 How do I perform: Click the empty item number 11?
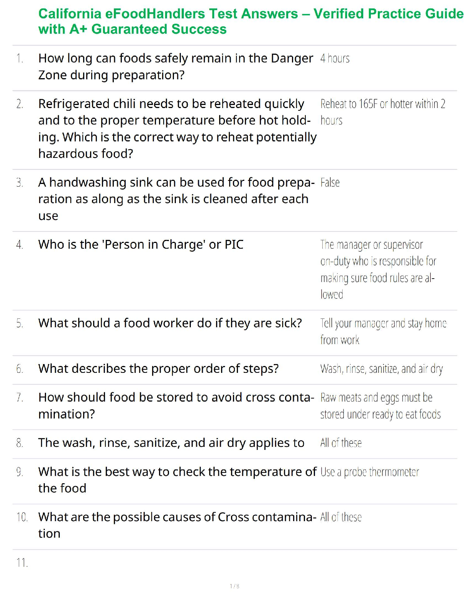[22, 563]
